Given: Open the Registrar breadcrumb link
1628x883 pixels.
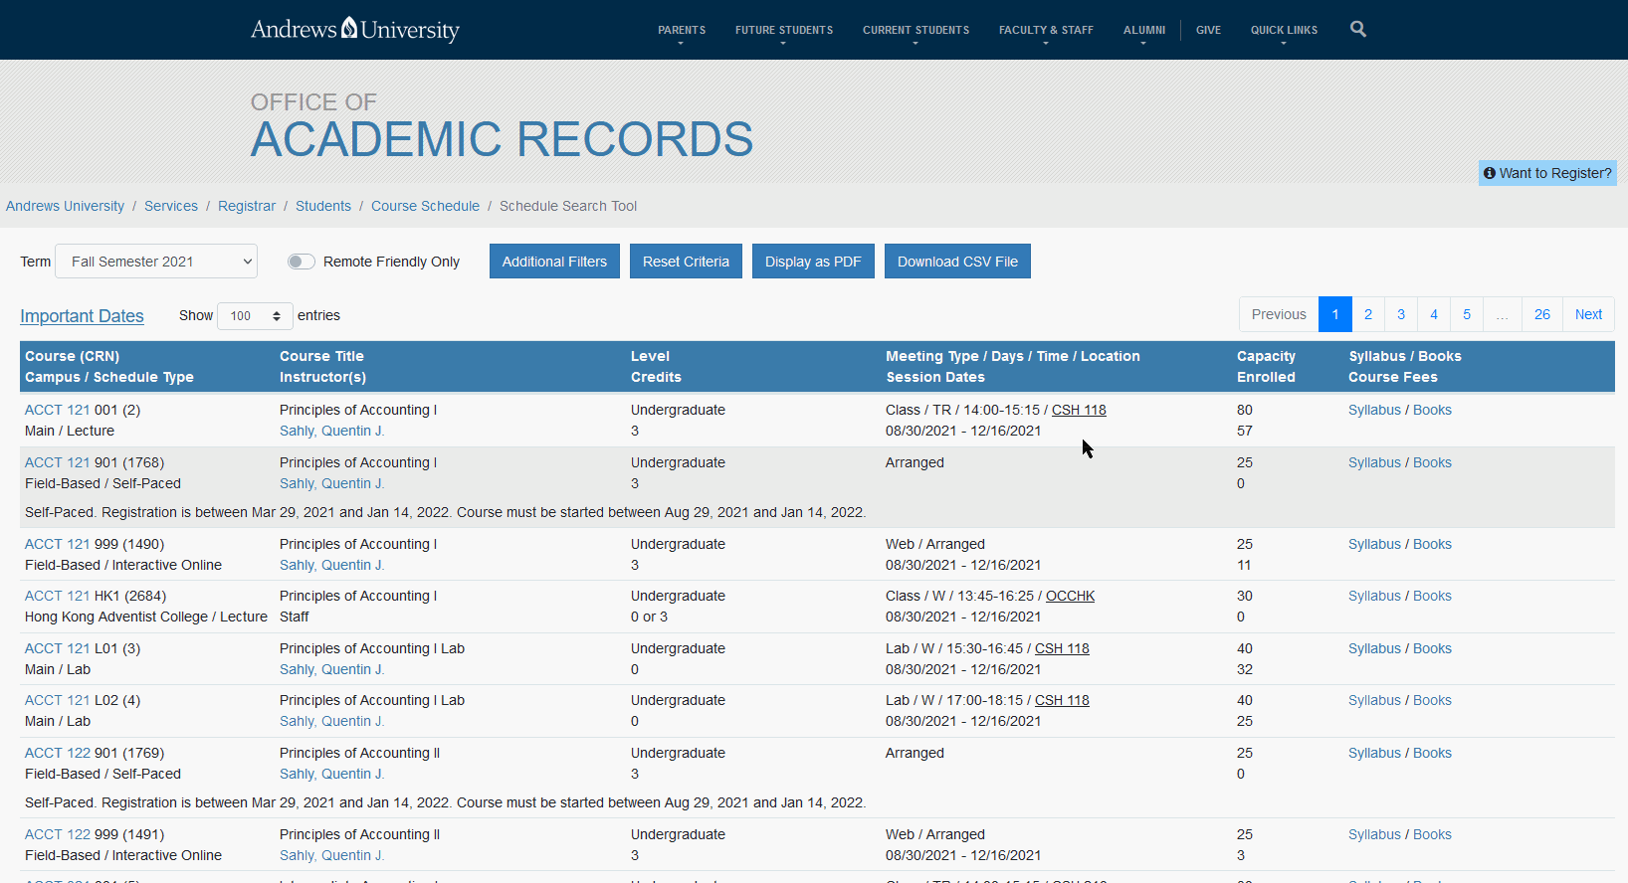Looking at the screenshot, I should 247,206.
